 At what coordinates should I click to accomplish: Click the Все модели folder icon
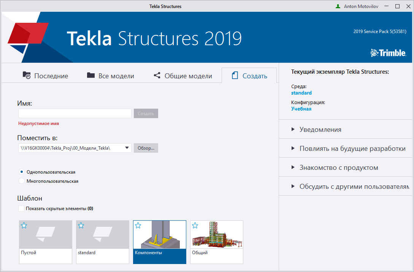coord(91,75)
